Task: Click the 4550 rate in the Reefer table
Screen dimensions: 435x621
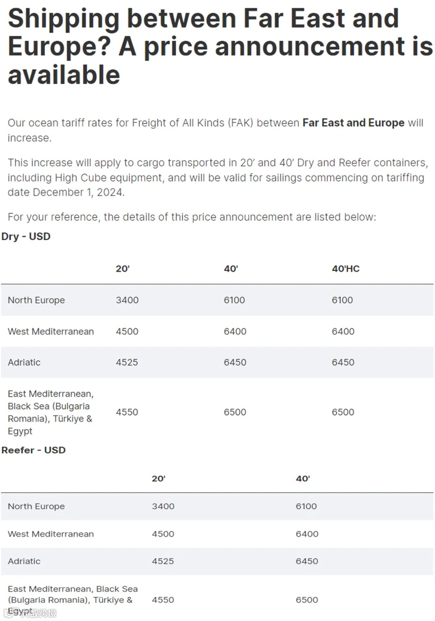Action: pyautogui.click(x=163, y=600)
